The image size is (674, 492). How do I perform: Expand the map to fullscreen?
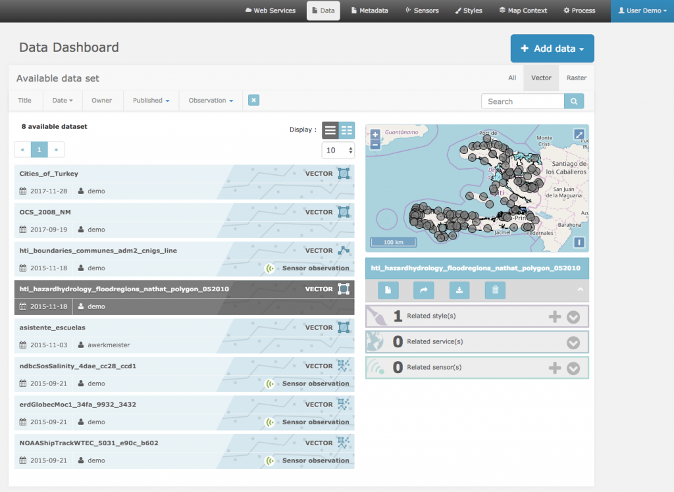coord(579,134)
